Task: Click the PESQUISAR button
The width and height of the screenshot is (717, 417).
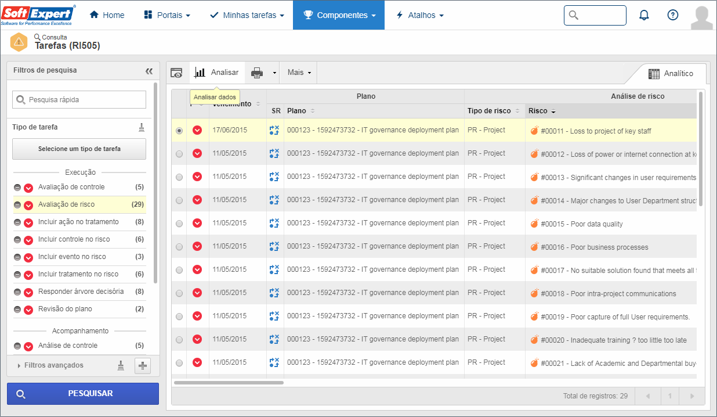Action: (83, 394)
